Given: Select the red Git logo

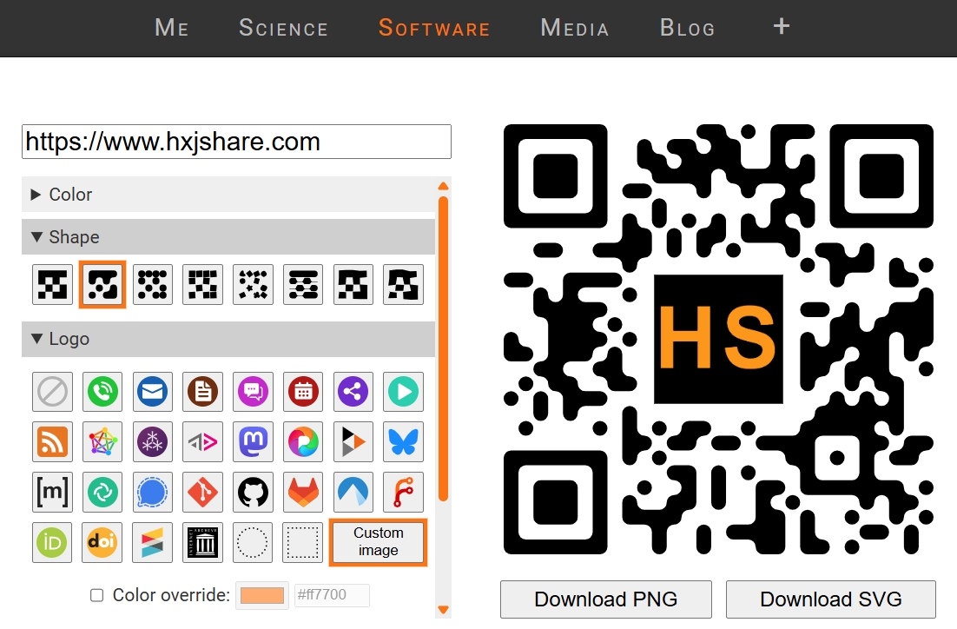Looking at the screenshot, I should (202, 492).
